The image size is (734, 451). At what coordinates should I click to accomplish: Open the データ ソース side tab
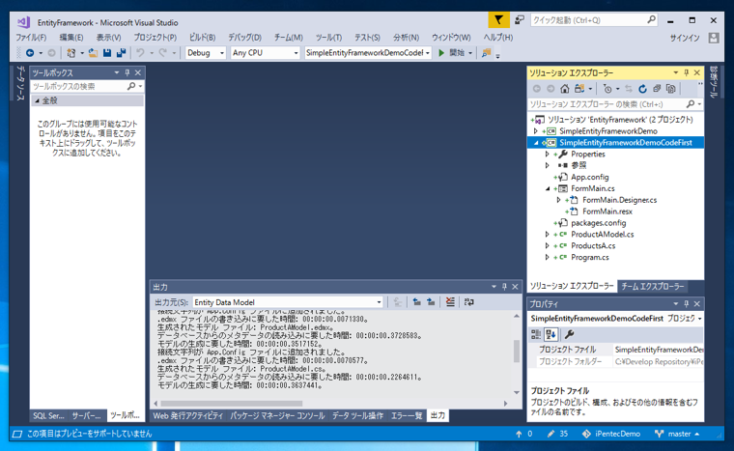pos(20,83)
